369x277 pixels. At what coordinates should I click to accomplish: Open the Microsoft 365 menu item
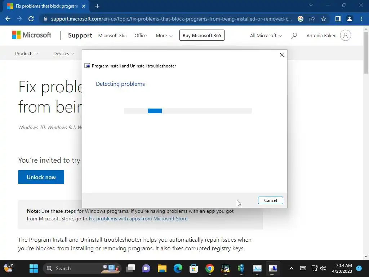(112, 36)
